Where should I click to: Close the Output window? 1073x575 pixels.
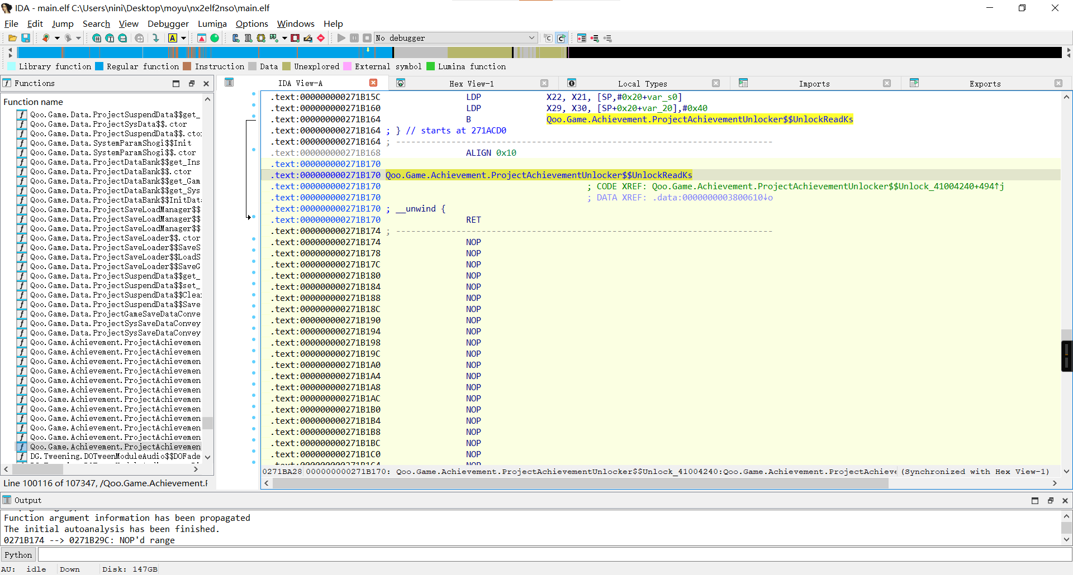pyautogui.click(x=1065, y=501)
